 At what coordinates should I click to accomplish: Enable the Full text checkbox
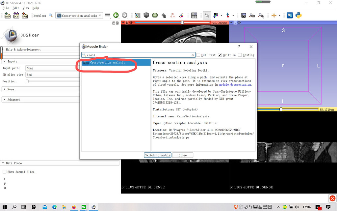click(198, 55)
